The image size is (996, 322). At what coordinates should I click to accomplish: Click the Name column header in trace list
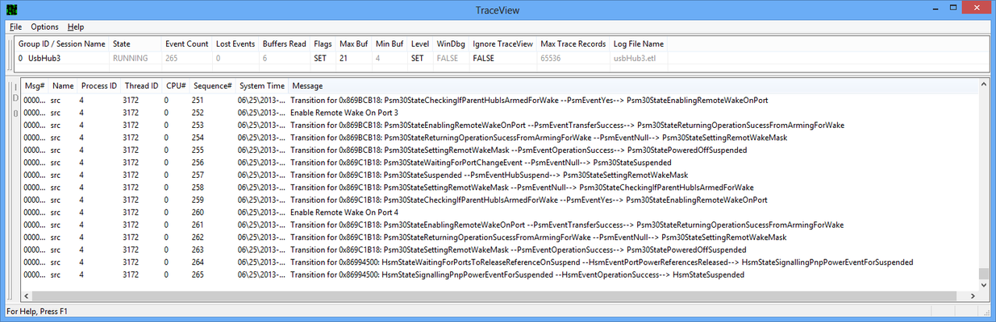pyautogui.click(x=62, y=85)
